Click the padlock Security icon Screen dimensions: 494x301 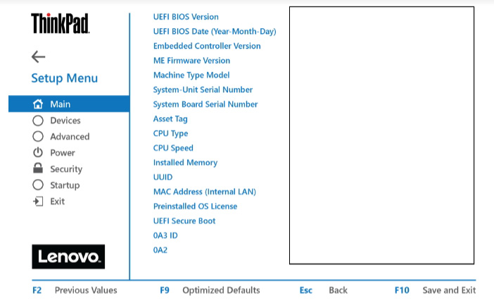[38, 168]
